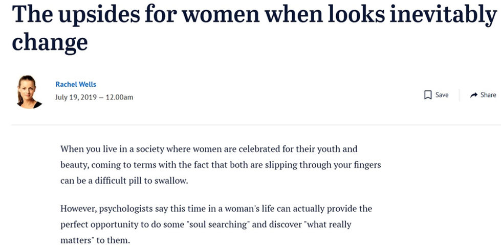Click the word "change" in the headline
501x250 pixels.
point(50,42)
